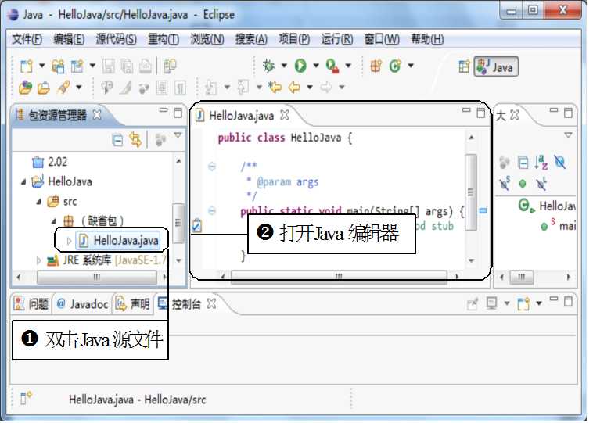Click the editor task marker checkbox icon
Viewport: 593px width, 423px height.
(196, 226)
